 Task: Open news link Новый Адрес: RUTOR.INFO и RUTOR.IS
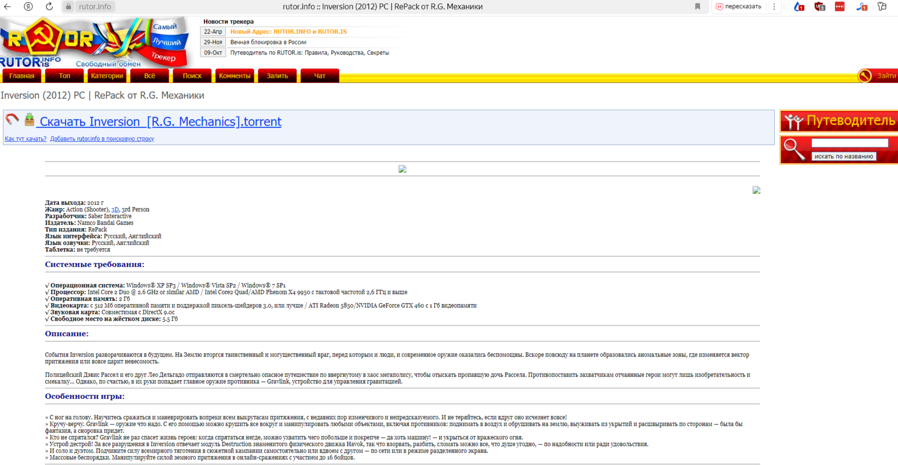pos(288,32)
